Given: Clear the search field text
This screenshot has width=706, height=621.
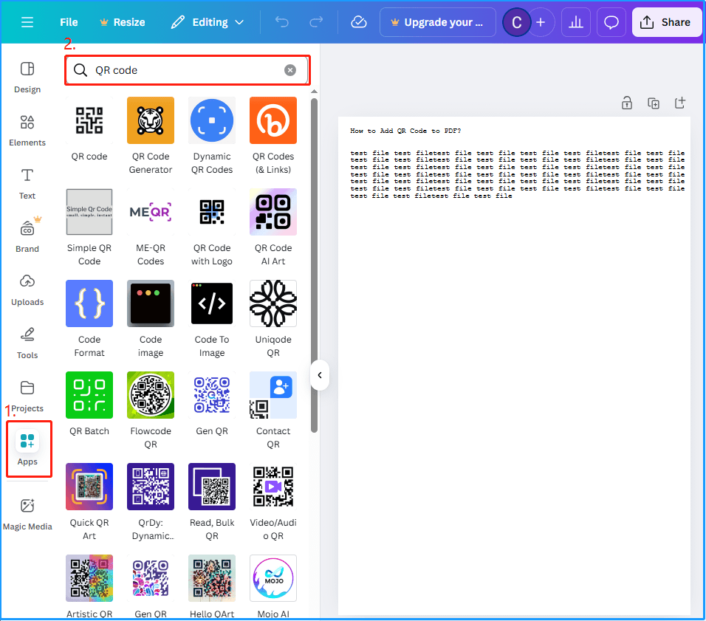Looking at the screenshot, I should click(x=290, y=70).
